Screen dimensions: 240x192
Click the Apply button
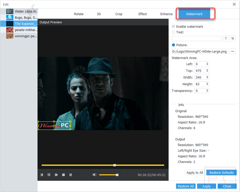(206, 186)
